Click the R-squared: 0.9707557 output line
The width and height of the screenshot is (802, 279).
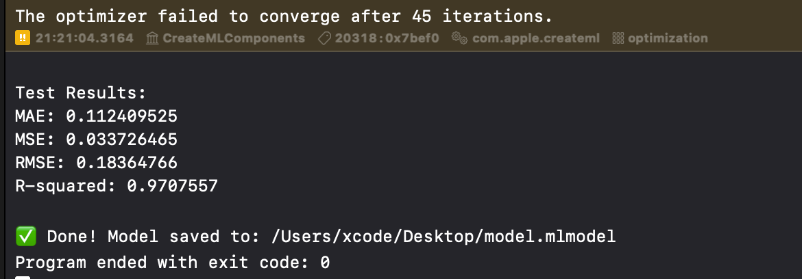[x=117, y=186]
